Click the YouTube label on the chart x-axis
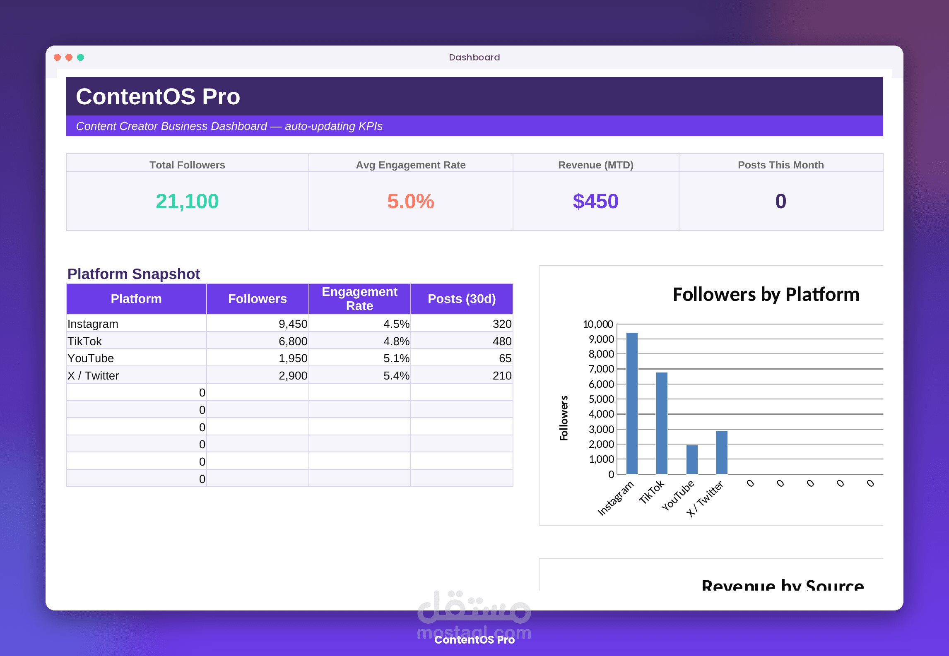This screenshot has width=949, height=656. [x=678, y=496]
